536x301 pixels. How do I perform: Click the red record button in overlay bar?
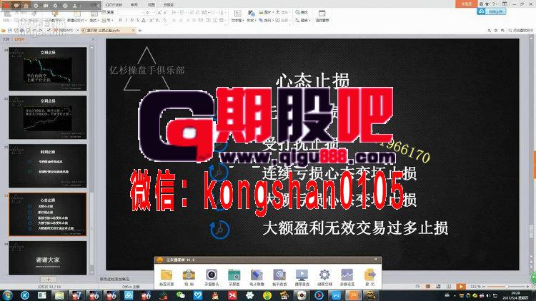(x=6, y=6)
